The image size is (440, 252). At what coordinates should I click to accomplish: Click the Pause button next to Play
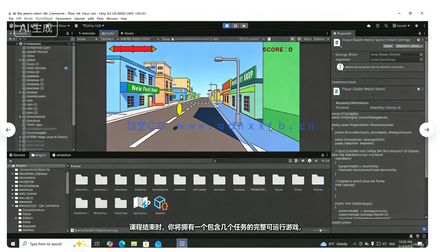[236, 26]
